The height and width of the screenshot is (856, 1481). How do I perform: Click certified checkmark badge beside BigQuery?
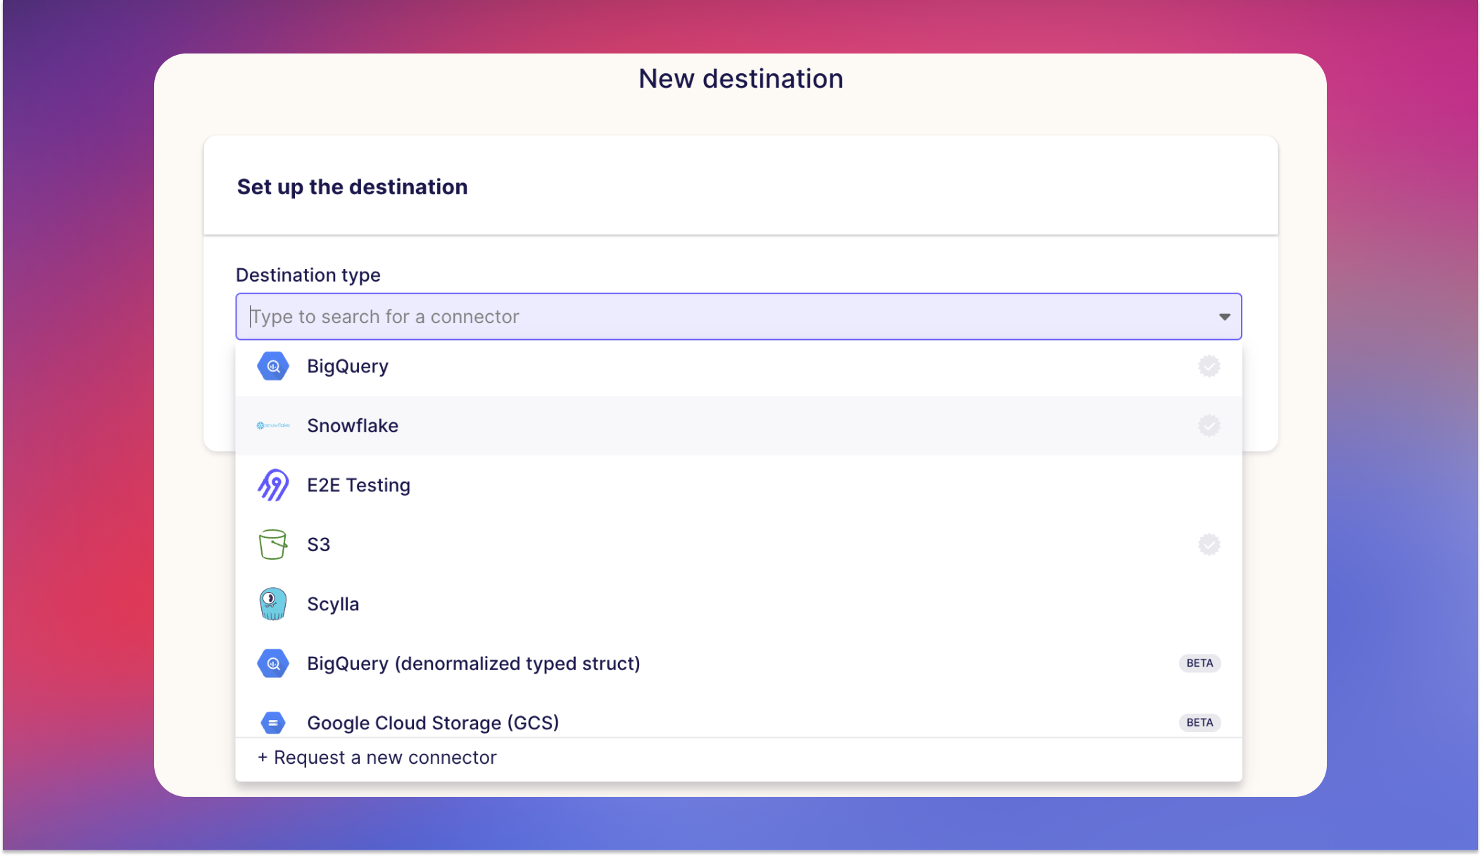point(1209,366)
